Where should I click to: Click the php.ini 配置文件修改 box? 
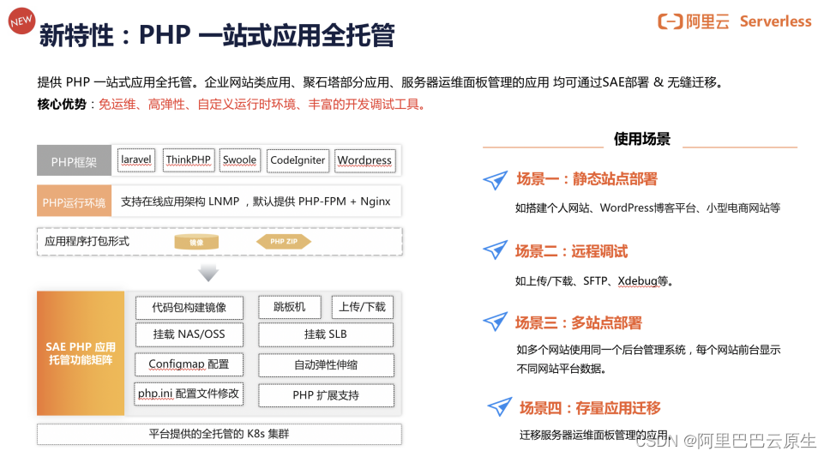(x=189, y=394)
